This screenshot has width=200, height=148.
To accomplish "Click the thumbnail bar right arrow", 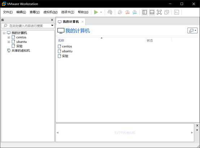I will tap(192, 133).
